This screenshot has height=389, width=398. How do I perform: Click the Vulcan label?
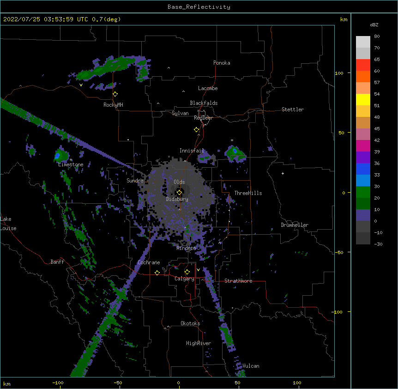251,366
